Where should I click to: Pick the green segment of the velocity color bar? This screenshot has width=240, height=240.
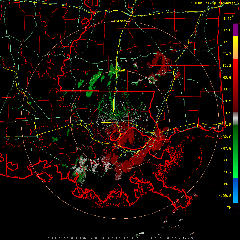(x=235, y=151)
